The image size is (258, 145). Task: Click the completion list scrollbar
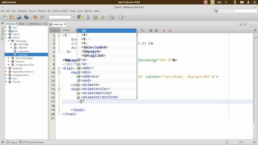[x=137, y=64]
